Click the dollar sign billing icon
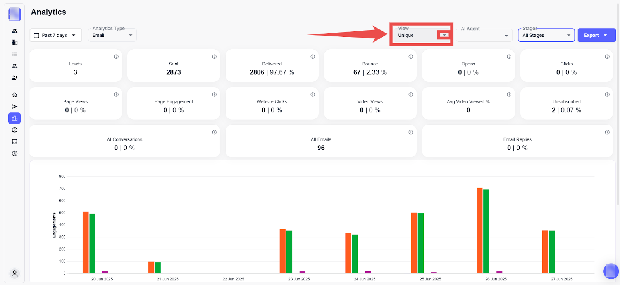 click(x=15, y=154)
